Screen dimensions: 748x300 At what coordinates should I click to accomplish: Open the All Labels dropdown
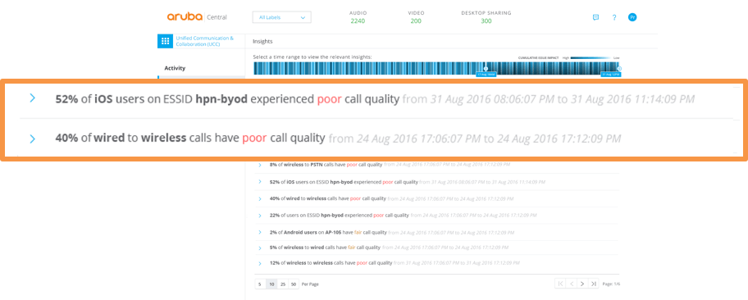coord(282,18)
